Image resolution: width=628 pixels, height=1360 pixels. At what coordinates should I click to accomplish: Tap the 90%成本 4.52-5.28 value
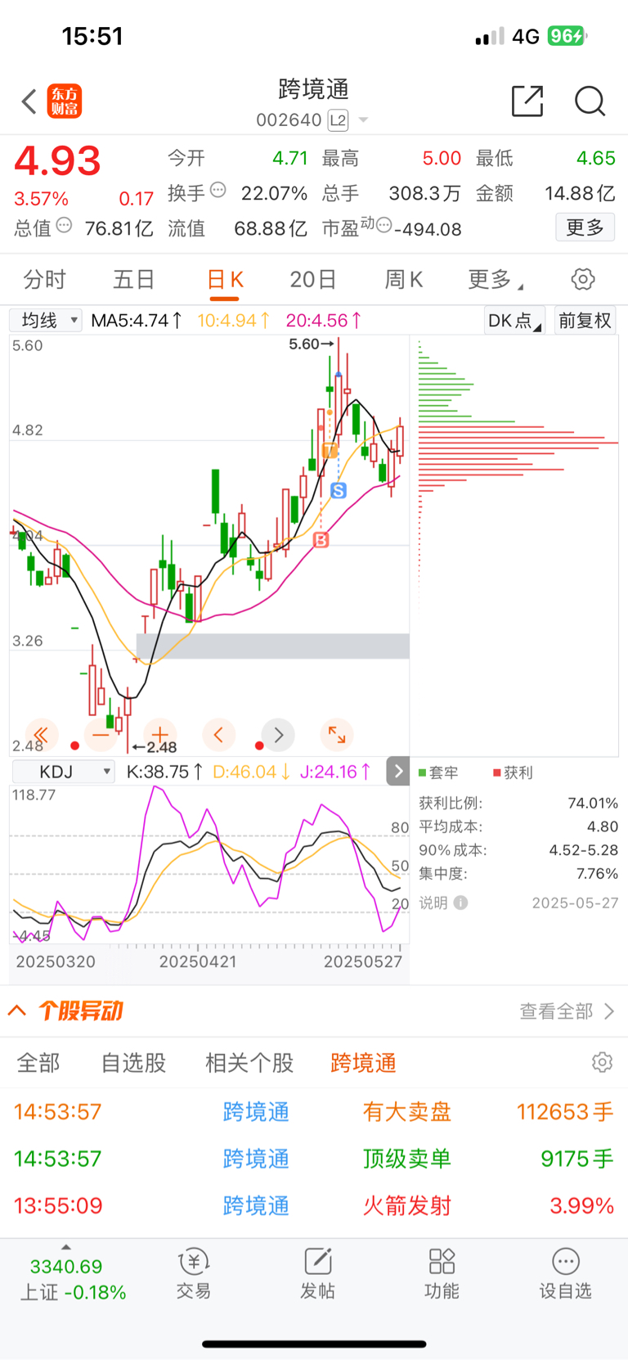[x=584, y=850]
